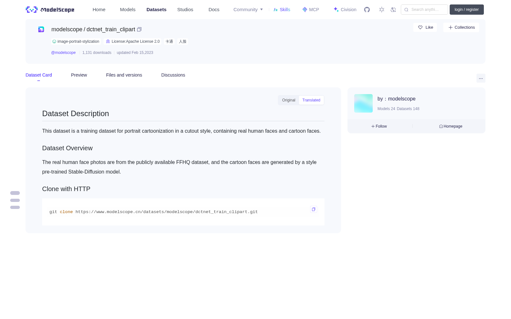Screen dimensions: 511x319
Task: Open the three-dot more options menu
Action: coord(481,78)
